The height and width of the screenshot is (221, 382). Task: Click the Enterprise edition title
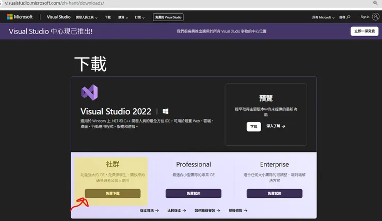(274, 164)
